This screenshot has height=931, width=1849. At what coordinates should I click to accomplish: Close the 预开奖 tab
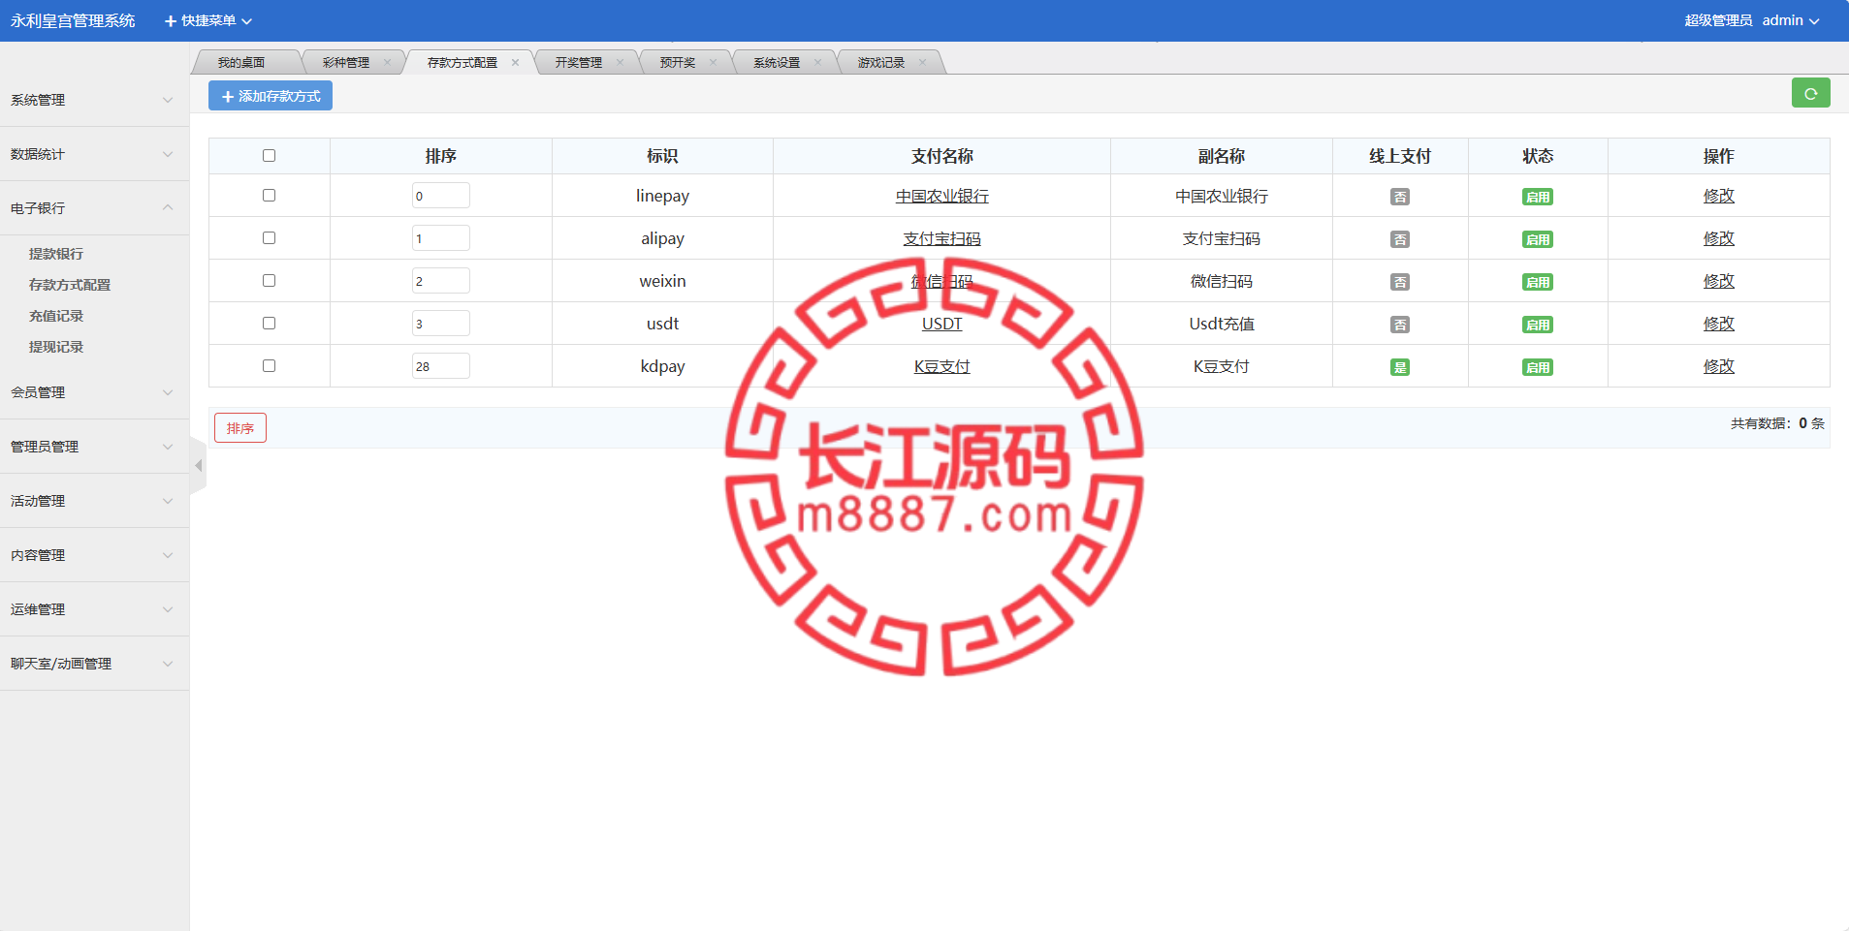coord(713,62)
